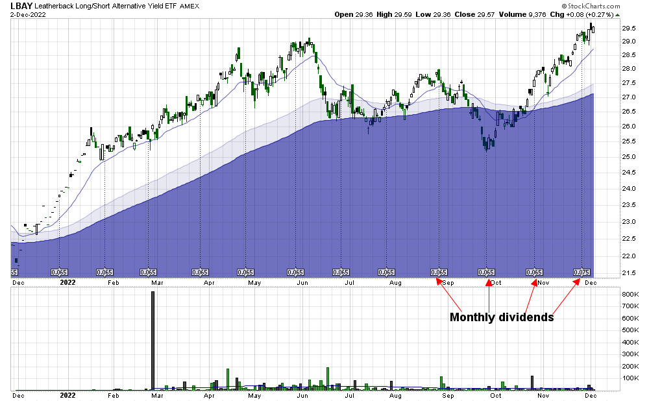This screenshot has width=649, height=401.
Task: Click the Open 29.36 value
Action: coord(354,14)
